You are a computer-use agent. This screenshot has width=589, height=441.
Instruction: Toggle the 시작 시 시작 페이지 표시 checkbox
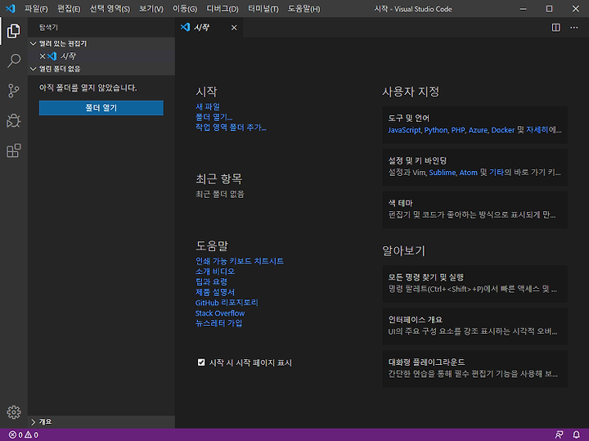click(201, 362)
